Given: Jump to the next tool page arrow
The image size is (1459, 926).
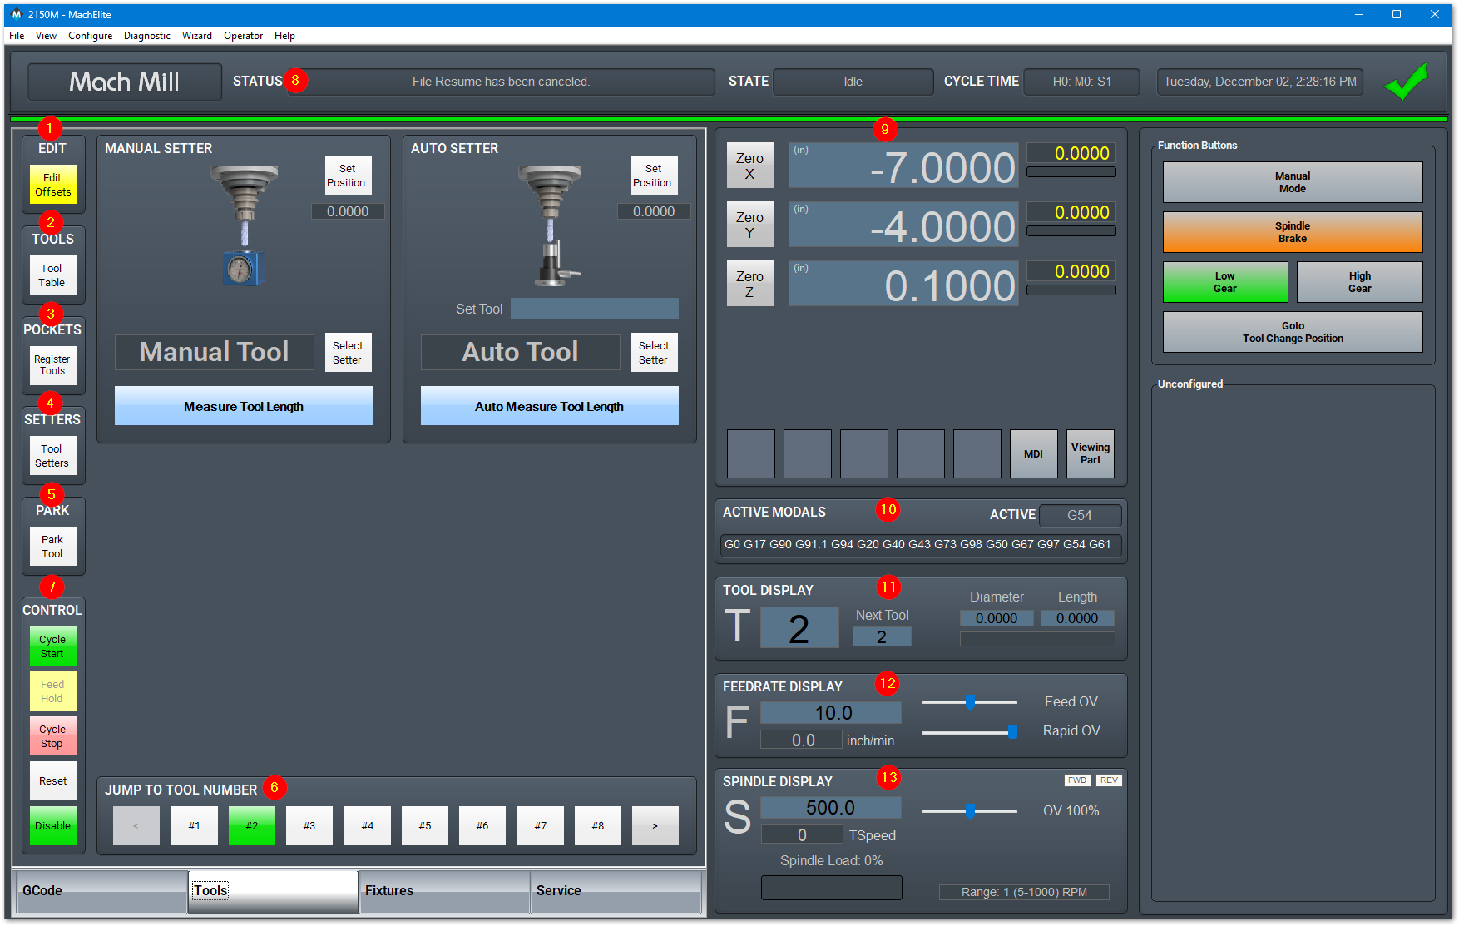Looking at the screenshot, I should 655,825.
